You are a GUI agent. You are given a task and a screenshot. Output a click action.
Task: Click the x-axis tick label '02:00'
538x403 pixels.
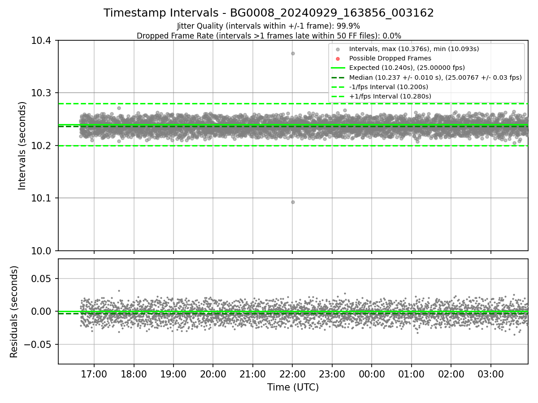coord(451,373)
